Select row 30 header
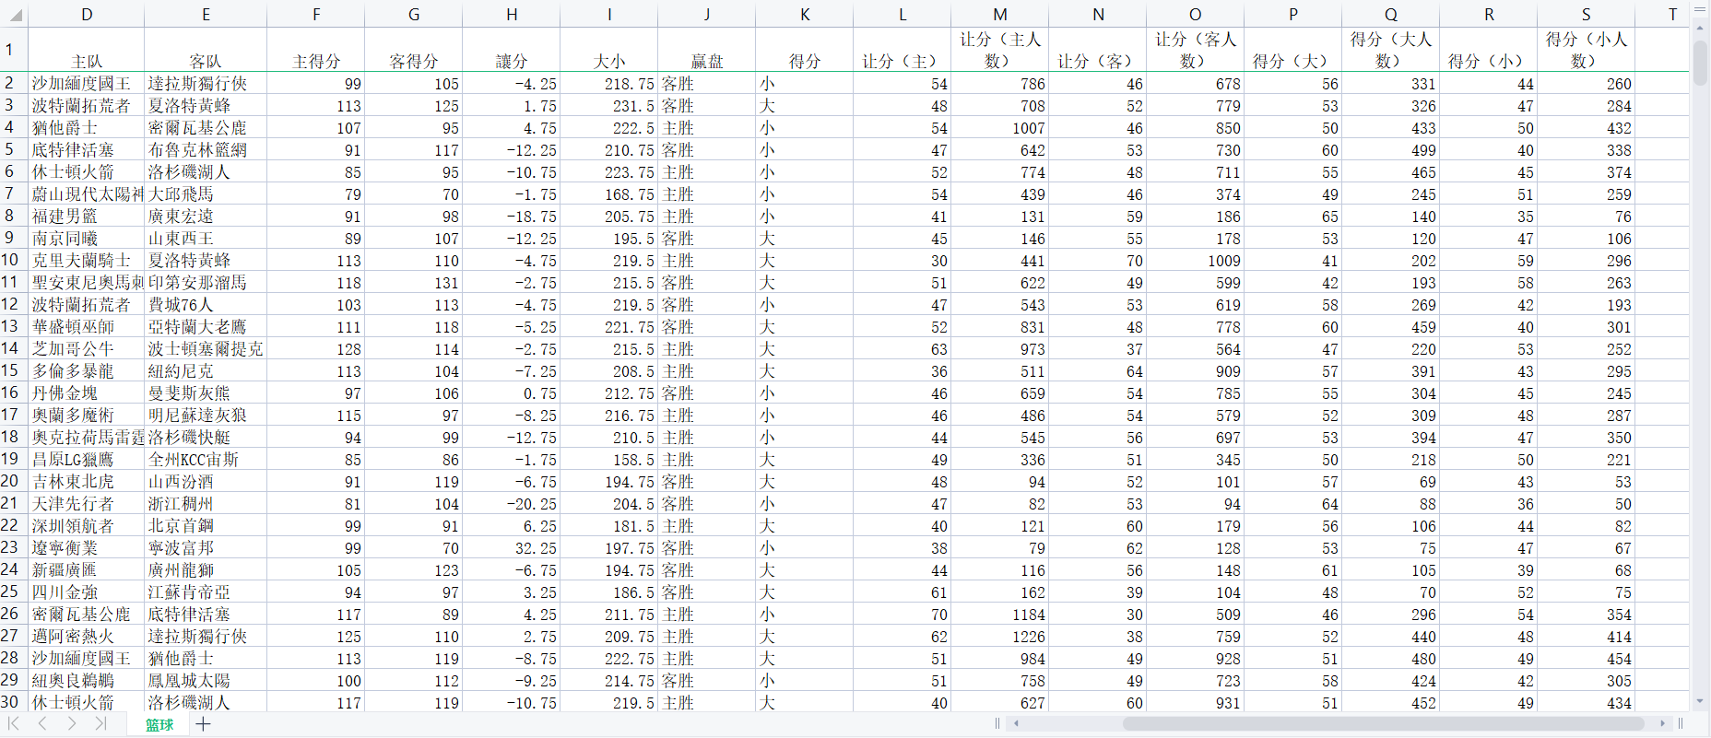Viewport: 1711px width, 738px height. 14,701
